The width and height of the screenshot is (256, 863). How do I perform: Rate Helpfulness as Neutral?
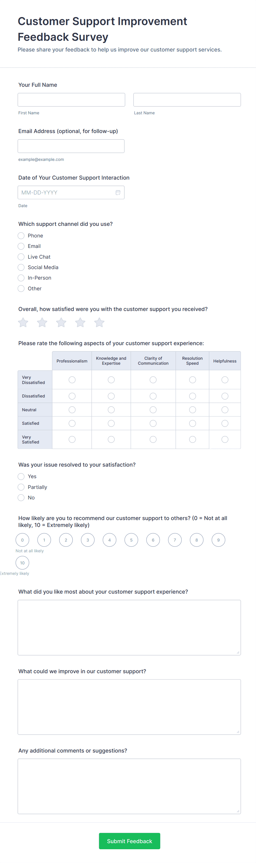click(x=225, y=410)
